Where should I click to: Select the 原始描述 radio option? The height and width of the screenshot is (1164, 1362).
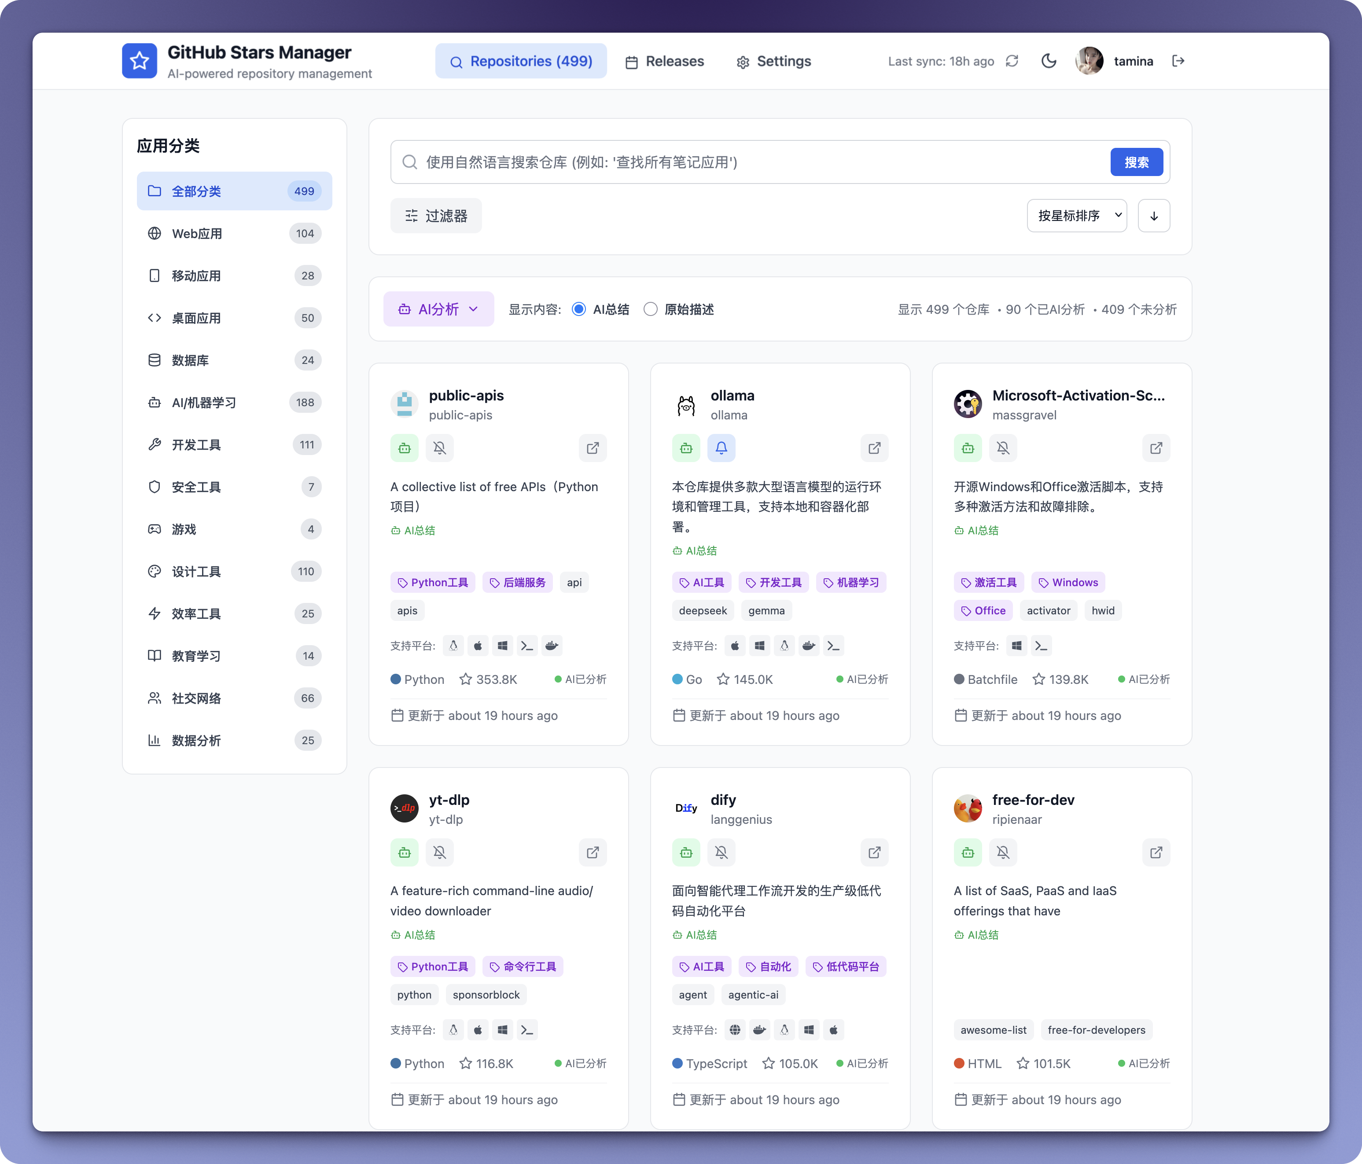[650, 309]
